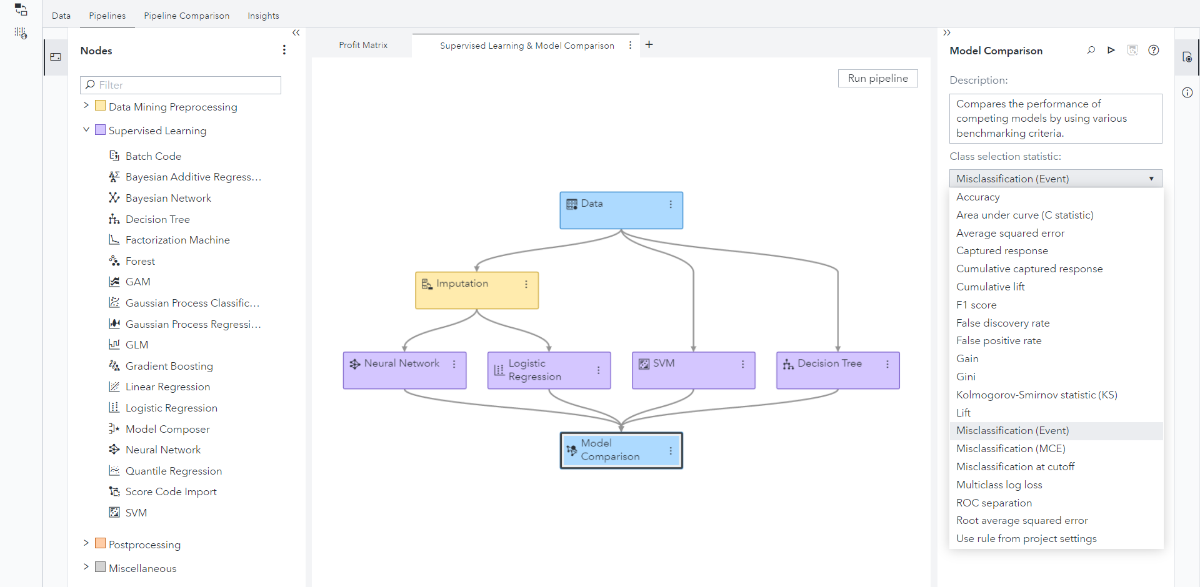The image size is (1200, 587).
Task: Open the Insights menu item
Action: click(263, 16)
